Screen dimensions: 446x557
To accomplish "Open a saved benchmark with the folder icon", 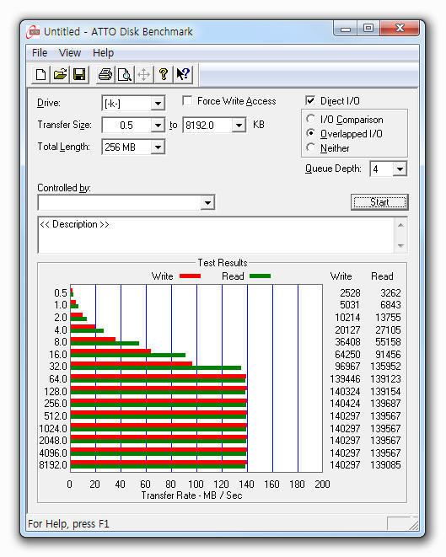I will point(60,75).
